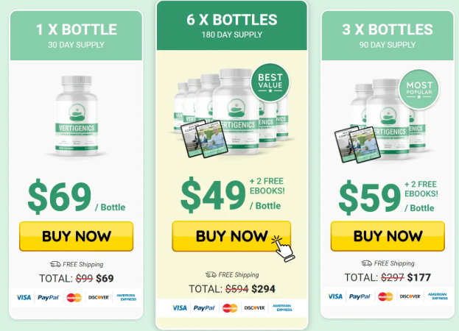
Task: Click Buy Now for 6 bottles package
Action: coord(231,236)
